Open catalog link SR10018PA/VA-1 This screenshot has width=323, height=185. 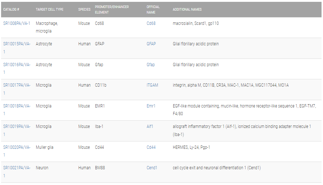pos(17,110)
